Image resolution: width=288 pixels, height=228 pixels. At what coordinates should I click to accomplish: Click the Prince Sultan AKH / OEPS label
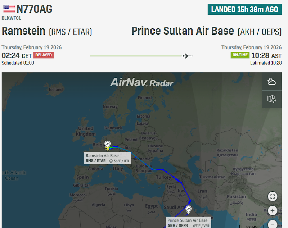[188, 223]
